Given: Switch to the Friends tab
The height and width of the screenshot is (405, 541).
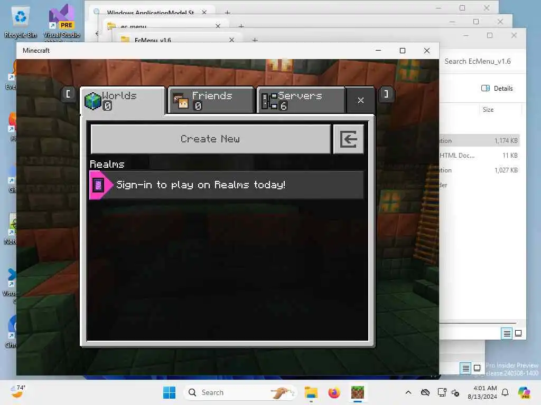Looking at the screenshot, I should pos(211,100).
